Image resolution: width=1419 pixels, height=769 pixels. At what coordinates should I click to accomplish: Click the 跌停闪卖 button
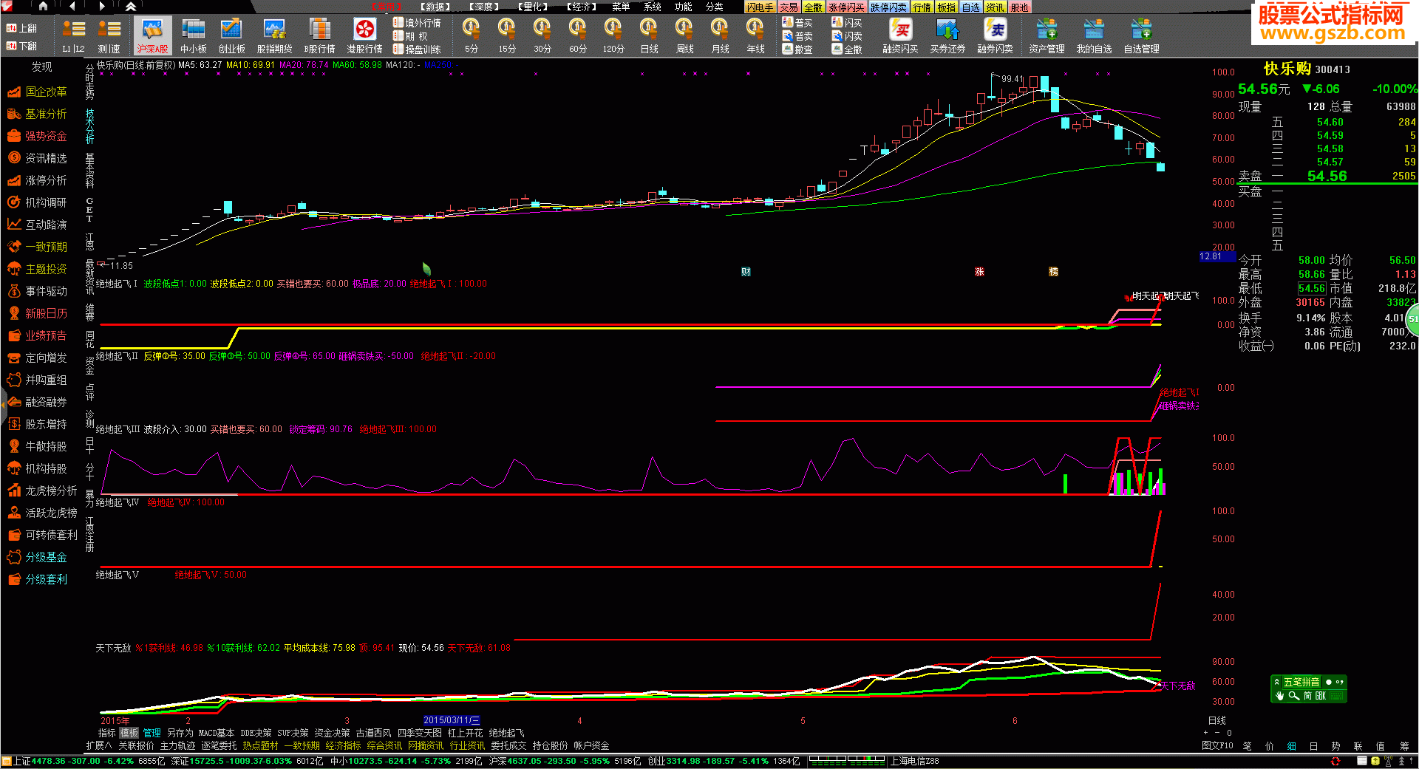coord(888,7)
